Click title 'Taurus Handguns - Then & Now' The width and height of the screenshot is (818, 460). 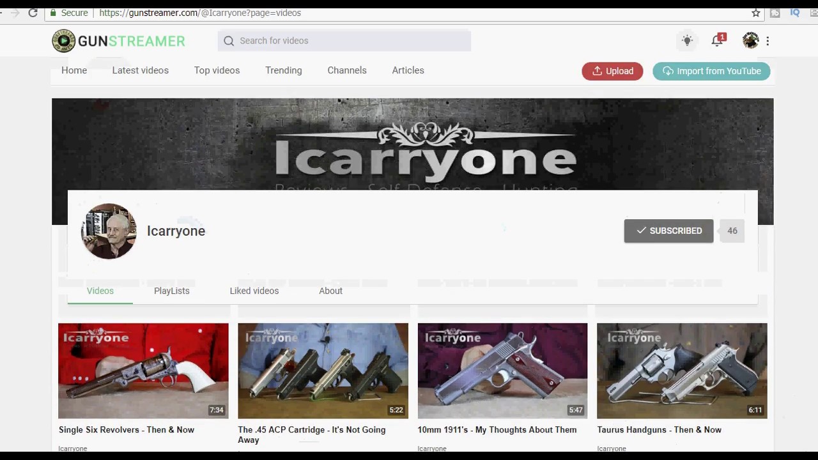tap(660, 430)
